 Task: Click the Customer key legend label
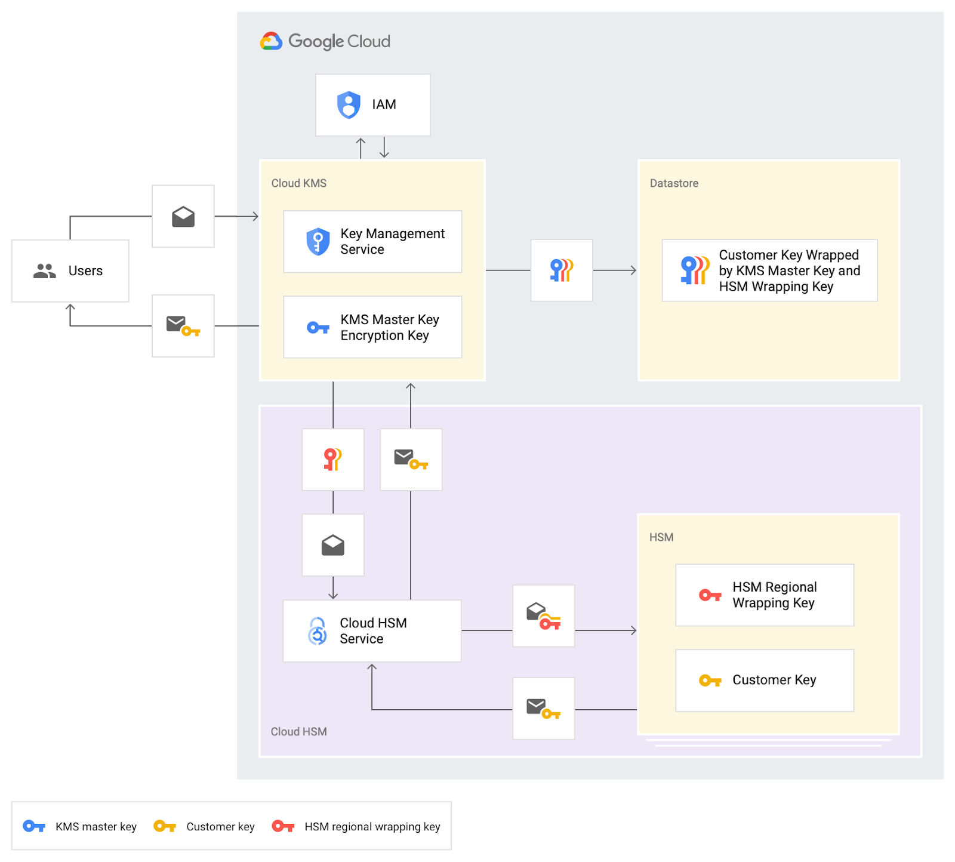coord(220,827)
